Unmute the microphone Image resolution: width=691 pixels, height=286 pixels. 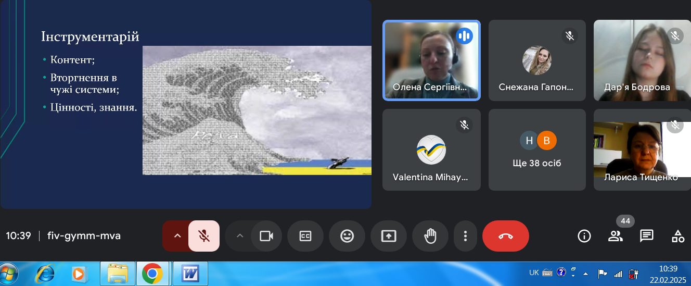pos(204,236)
